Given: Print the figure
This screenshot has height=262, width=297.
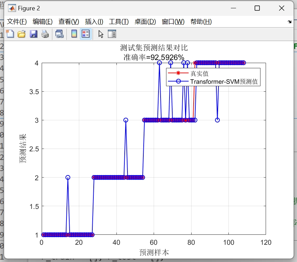Looking at the screenshot, I should coord(45,34).
